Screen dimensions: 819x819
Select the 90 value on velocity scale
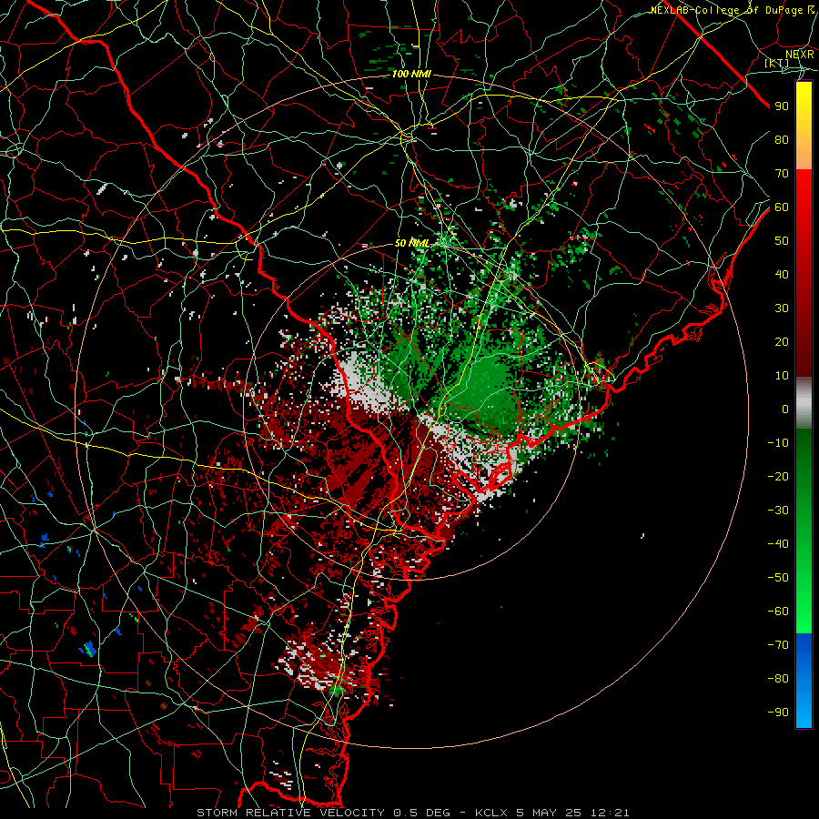782,106
